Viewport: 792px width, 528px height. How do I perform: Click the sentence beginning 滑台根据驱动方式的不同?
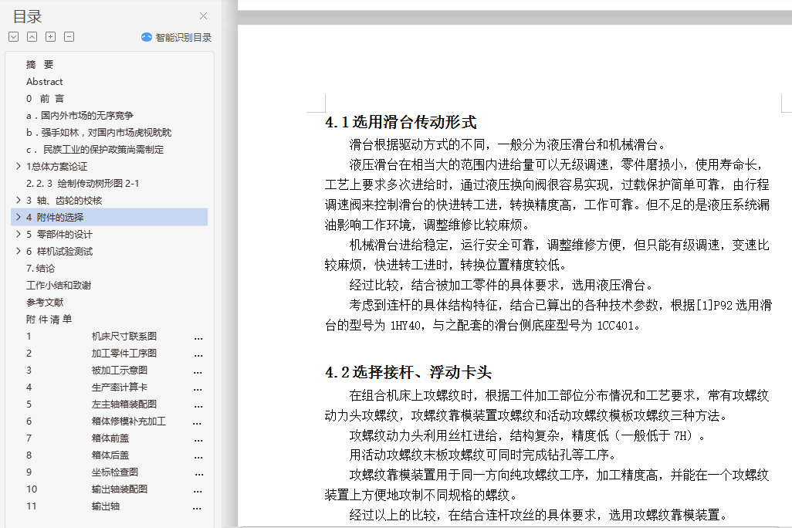tap(508, 145)
